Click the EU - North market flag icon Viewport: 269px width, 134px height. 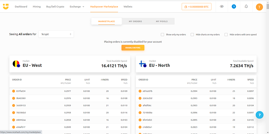143,64
